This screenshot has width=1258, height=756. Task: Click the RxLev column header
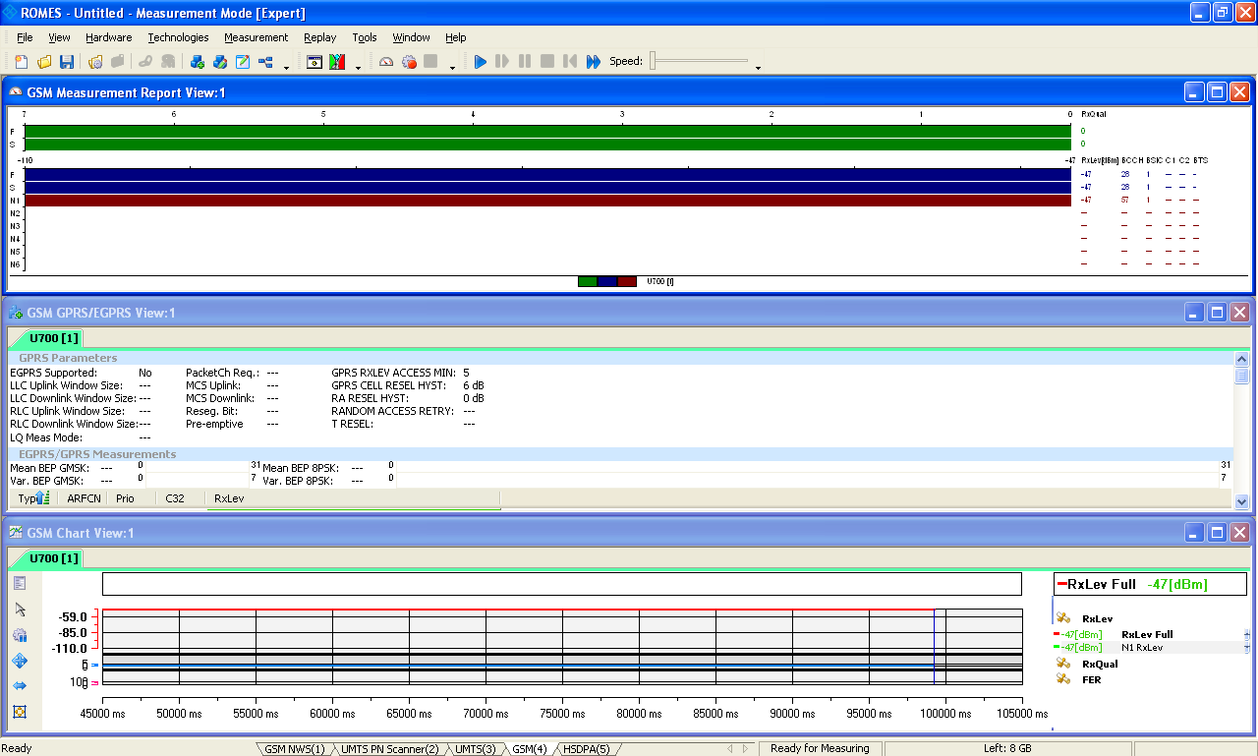[x=354, y=498]
